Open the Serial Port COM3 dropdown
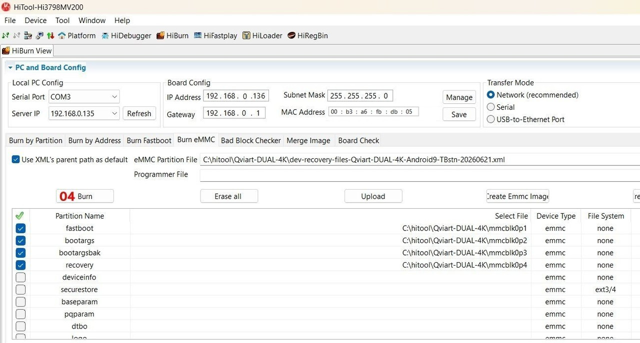The height and width of the screenshot is (343, 640). (84, 97)
